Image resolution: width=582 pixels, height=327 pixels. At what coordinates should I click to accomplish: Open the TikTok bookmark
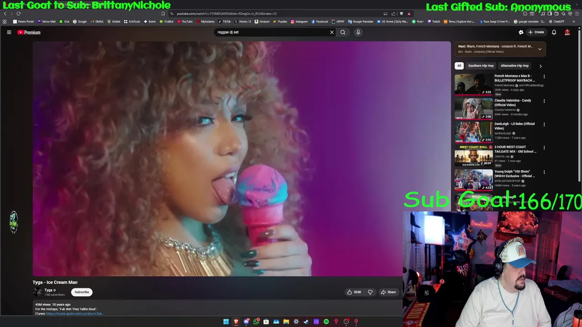coord(225,21)
